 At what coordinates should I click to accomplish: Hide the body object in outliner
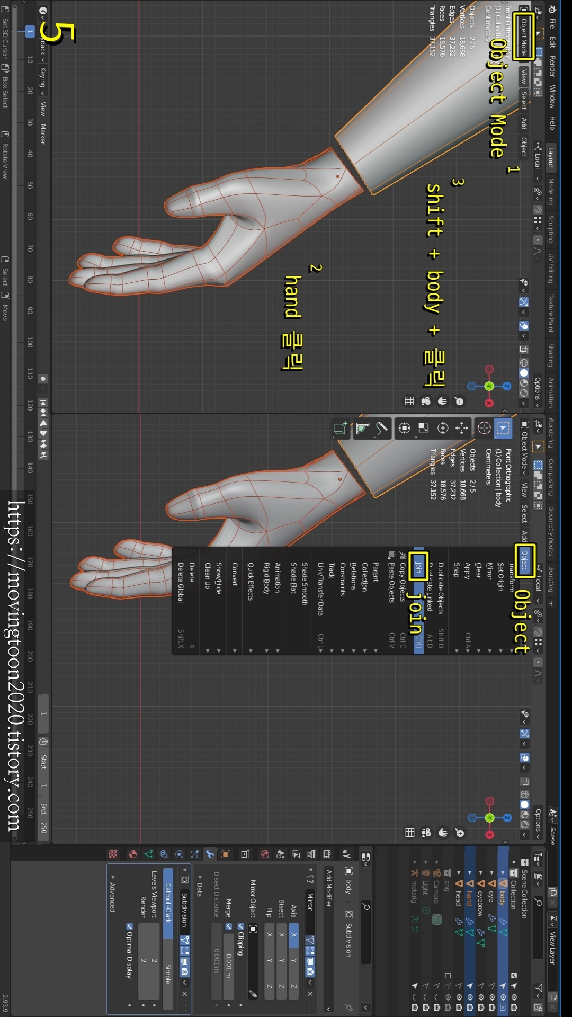(x=503, y=996)
